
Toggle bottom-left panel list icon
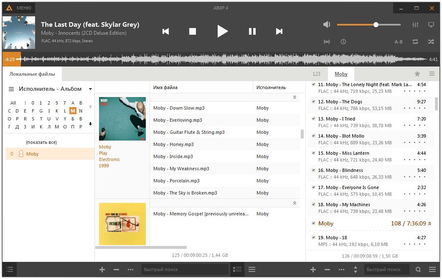pos(10,270)
